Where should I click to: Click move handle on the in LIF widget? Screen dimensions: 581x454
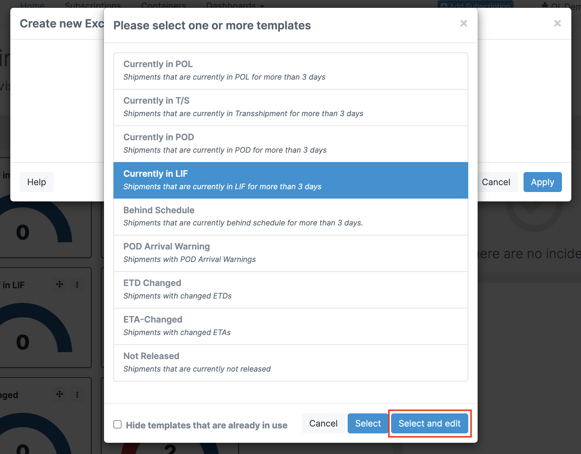[60, 284]
